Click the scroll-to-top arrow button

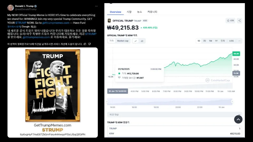[238, 119]
